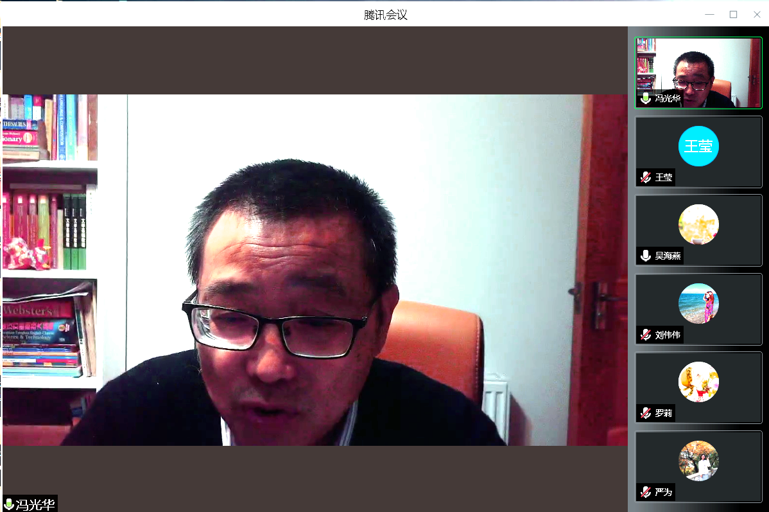
Task: Click the microphone icon beside 吴海燕
Action: click(646, 256)
